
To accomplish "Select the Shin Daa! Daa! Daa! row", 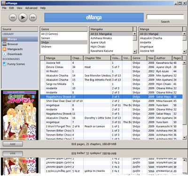I will (x=111, y=101).
